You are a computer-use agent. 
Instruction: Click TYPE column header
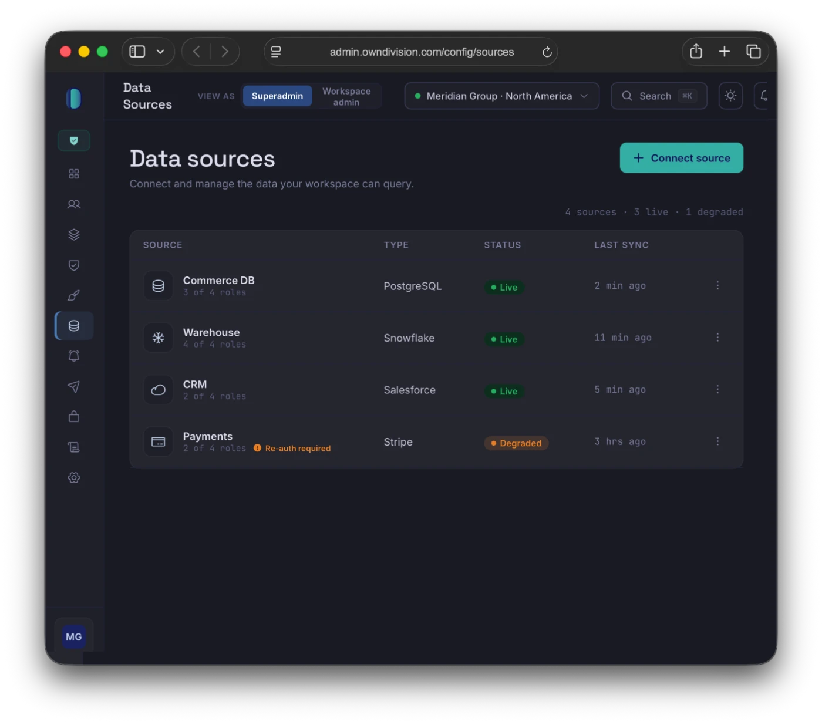point(396,245)
